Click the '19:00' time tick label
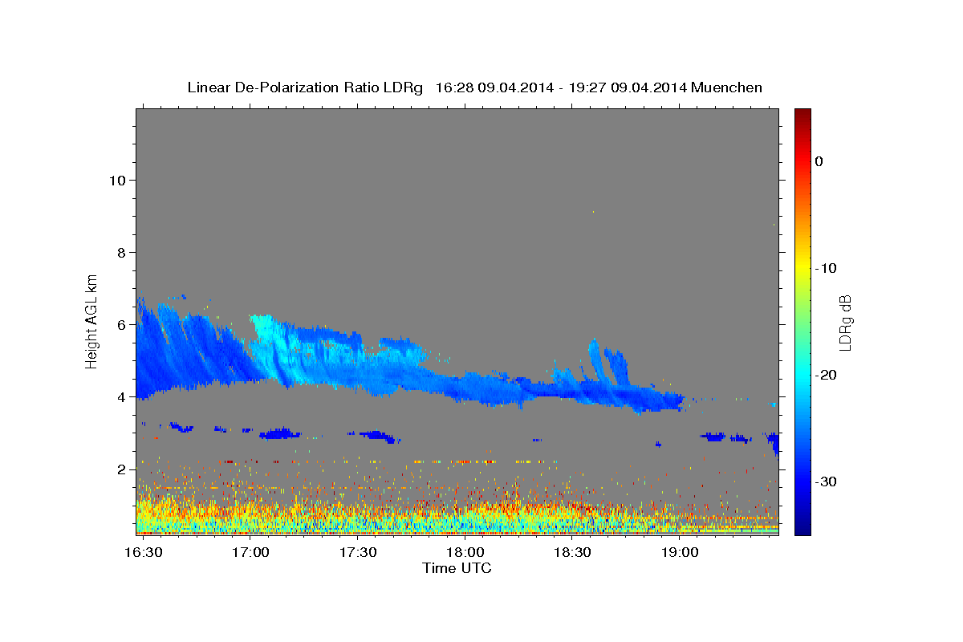The height and width of the screenshot is (642, 963). coord(679,553)
